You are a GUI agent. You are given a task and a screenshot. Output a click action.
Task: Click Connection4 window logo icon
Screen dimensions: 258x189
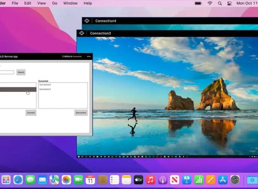click(87, 21)
